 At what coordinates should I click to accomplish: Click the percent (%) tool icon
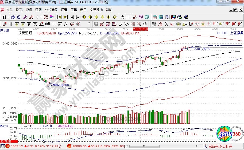[166, 24]
